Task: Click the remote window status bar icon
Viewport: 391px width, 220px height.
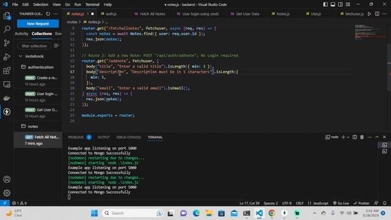Action: pos(5,203)
